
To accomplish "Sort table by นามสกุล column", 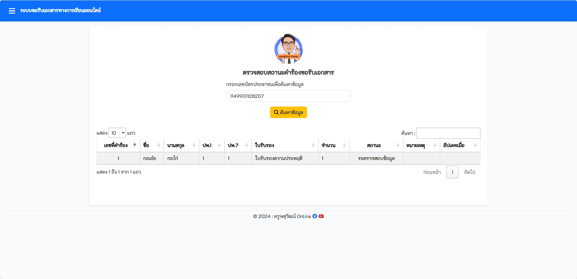I will [x=181, y=145].
